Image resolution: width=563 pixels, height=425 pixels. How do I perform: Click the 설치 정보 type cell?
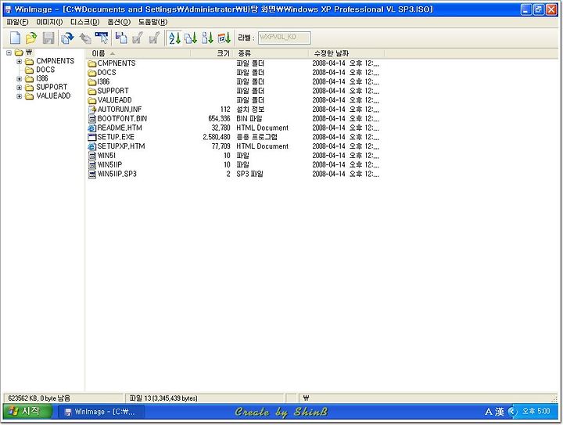(250, 110)
